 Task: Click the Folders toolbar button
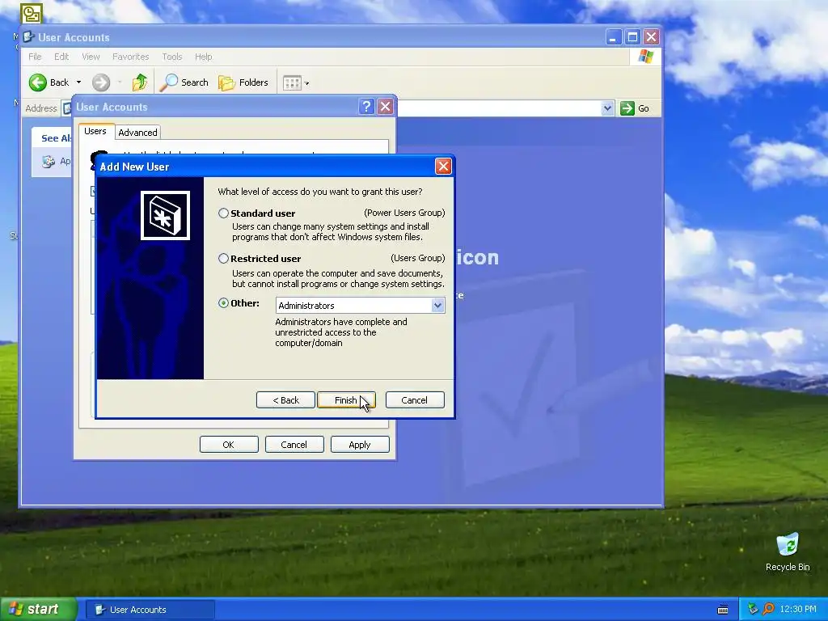point(243,82)
